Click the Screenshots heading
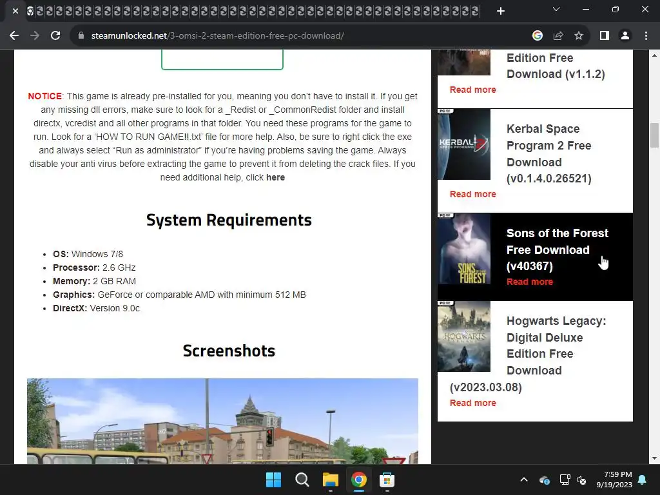This screenshot has height=495, width=660. (229, 351)
